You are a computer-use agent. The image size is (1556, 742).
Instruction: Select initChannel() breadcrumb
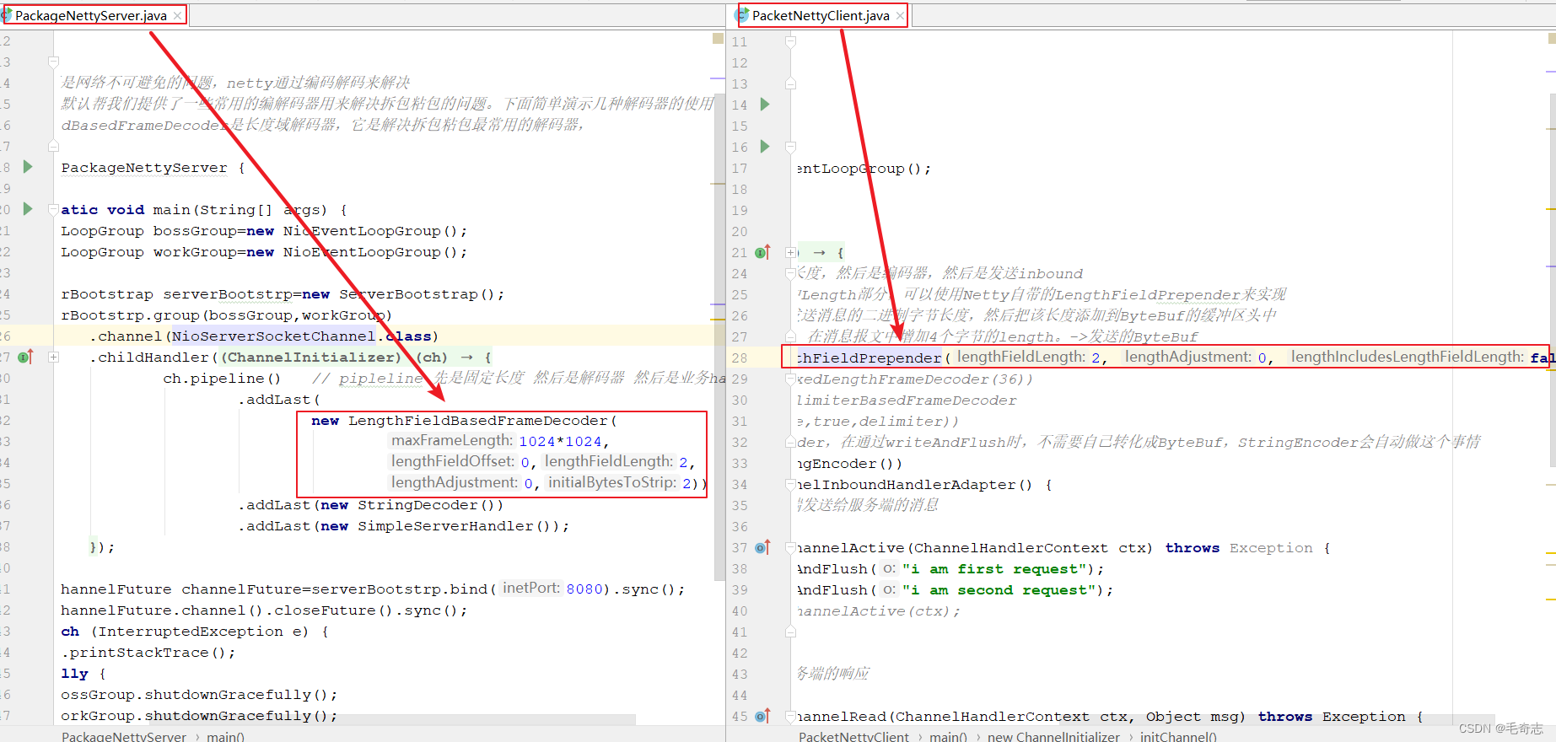click(1178, 736)
